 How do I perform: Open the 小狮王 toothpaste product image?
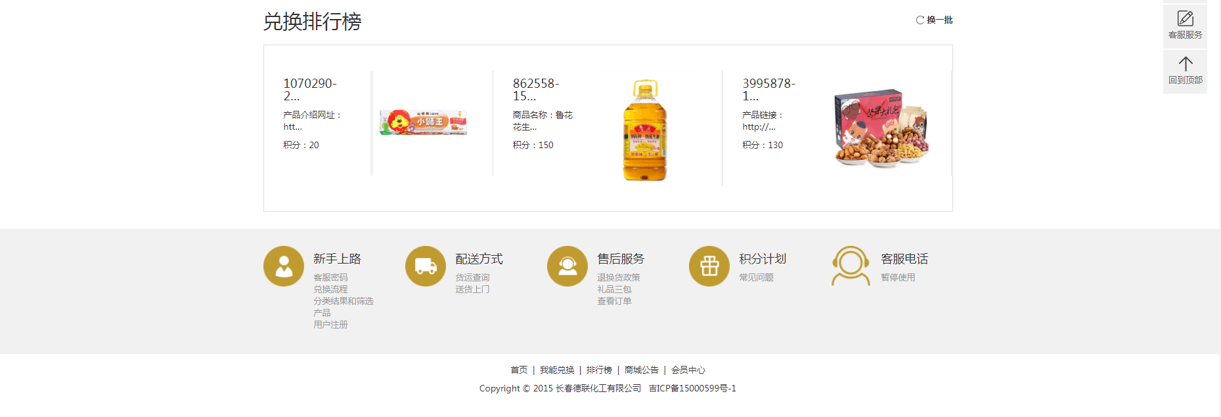pyautogui.click(x=423, y=123)
